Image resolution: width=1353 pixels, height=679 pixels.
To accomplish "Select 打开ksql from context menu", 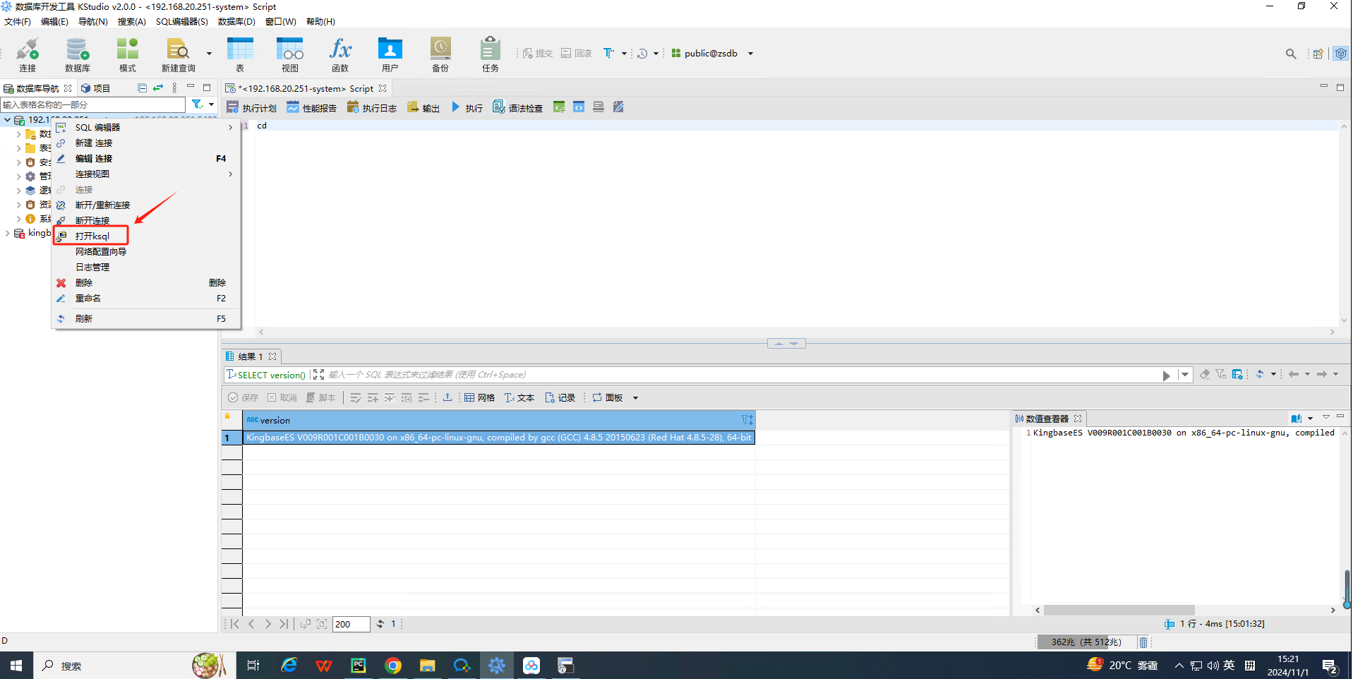I will (x=92, y=236).
